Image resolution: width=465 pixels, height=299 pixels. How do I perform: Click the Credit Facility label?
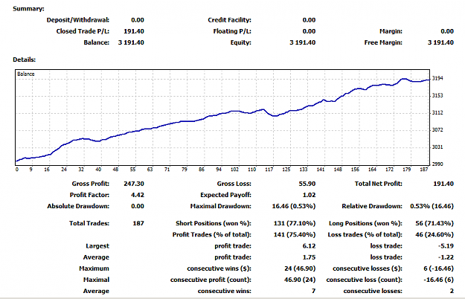pos(229,20)
